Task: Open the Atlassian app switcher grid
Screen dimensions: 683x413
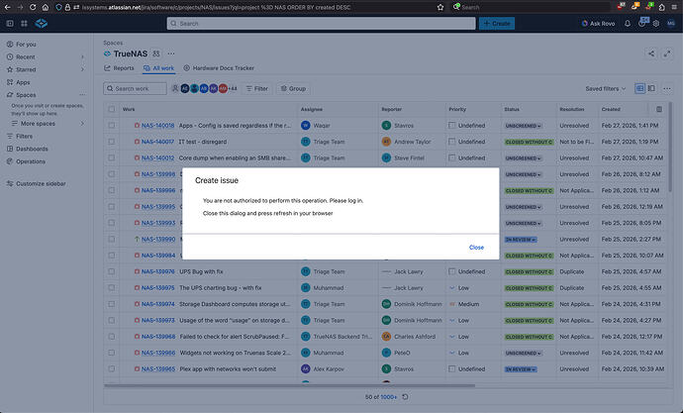Action: pyautogui.click(x=24, y=24)
